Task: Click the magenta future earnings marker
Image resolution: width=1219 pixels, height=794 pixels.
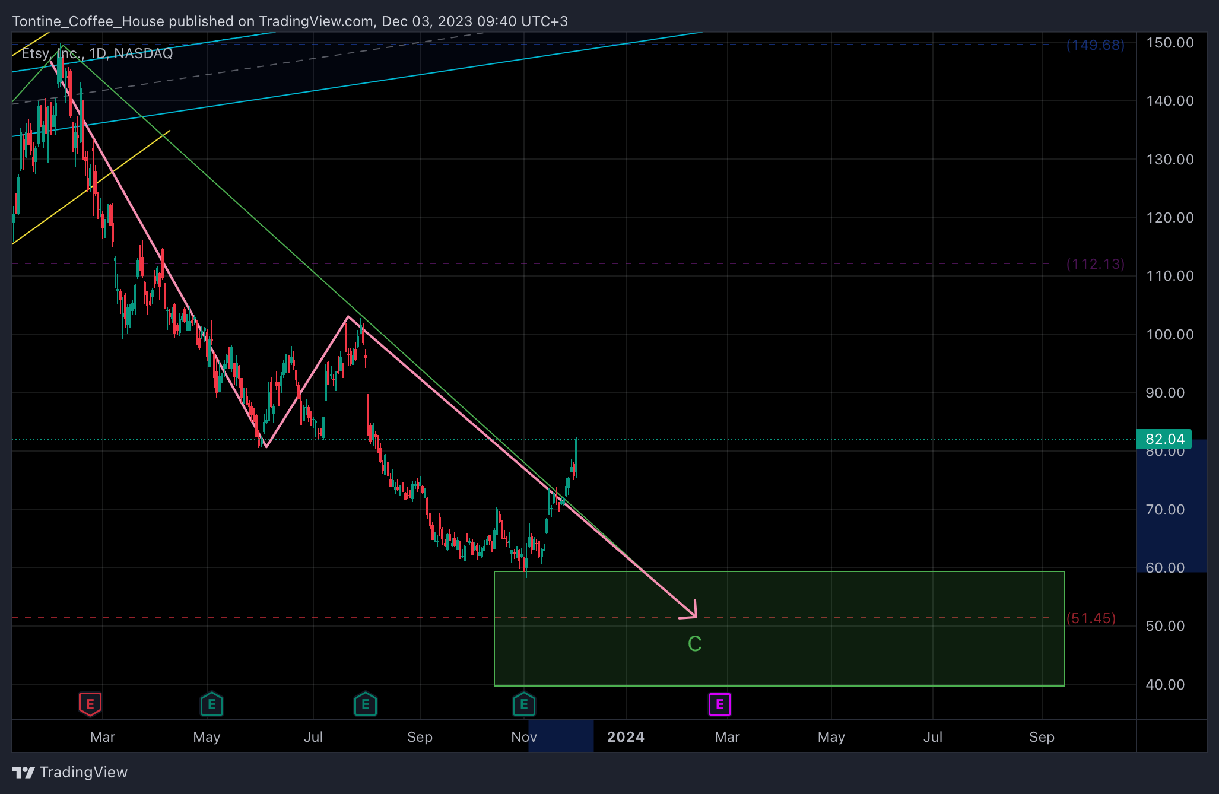Action: (x=720, y=704)
